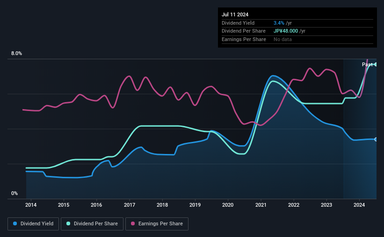Viewport: 384px width, 237px height.
Task: Select the 2014 x-axis year label
Action: [31, 205]
